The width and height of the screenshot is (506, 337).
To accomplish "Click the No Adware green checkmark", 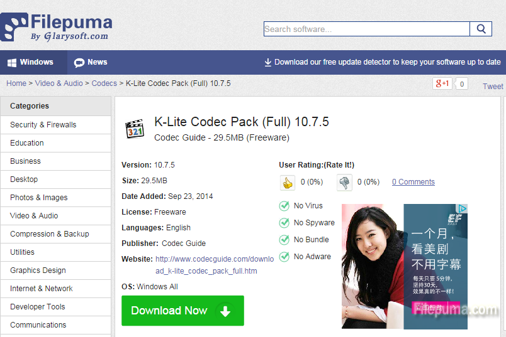I will click(284, 257).
